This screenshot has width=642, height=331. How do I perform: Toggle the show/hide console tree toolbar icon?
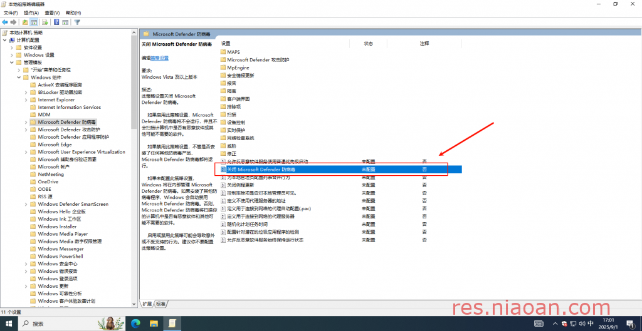point(34,22)
